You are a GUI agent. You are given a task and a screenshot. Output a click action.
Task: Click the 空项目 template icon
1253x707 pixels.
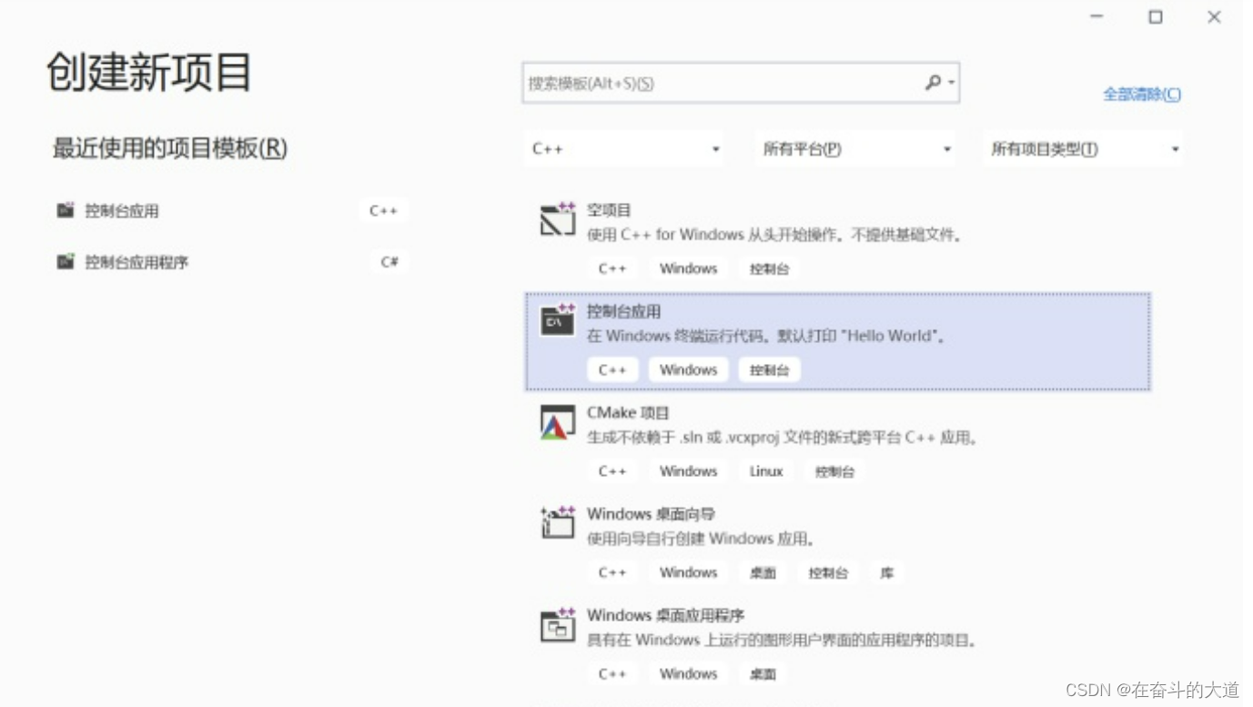pos(558,219)
